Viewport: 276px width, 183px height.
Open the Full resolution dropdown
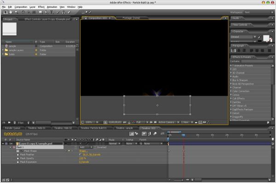click(142, 122)
